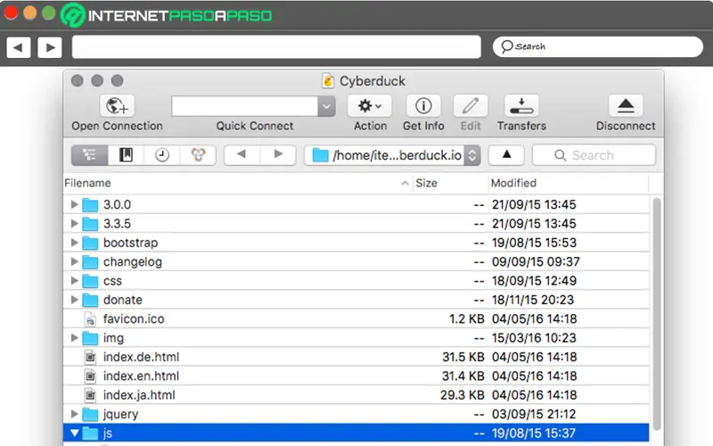The width and height of the screenshot is (713, 446).
Task: Open the Action gear menu
Action: click(370, 106)
